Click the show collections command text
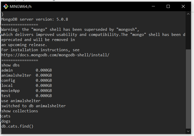The height and width of the screenshot is (136, 194). [20, 111]
